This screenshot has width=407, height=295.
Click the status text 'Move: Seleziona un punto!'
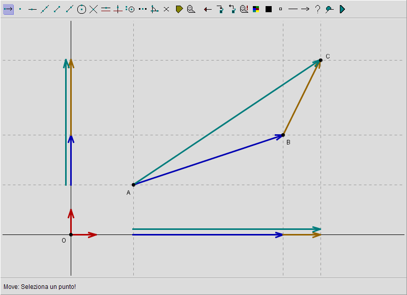[x=40, y=287]
